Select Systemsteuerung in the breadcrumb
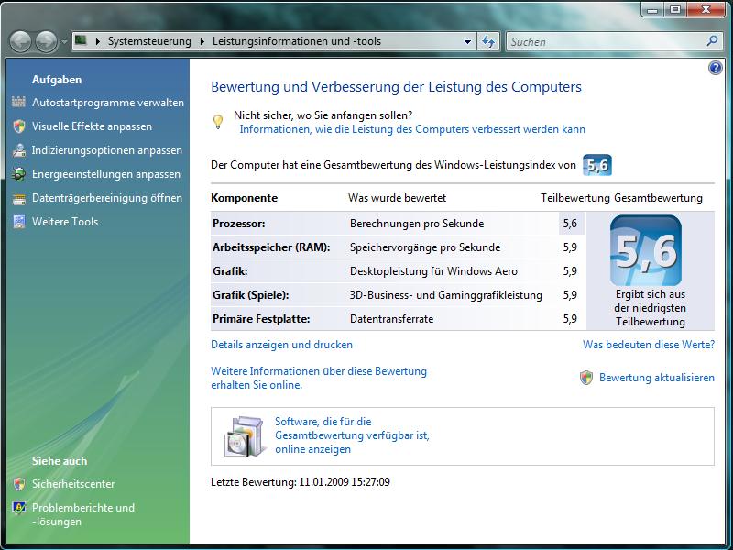 [149, 41]
